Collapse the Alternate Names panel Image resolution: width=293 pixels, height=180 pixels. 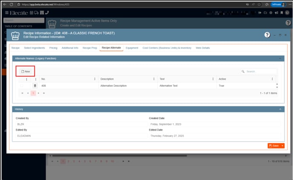(x=280, y=58)
